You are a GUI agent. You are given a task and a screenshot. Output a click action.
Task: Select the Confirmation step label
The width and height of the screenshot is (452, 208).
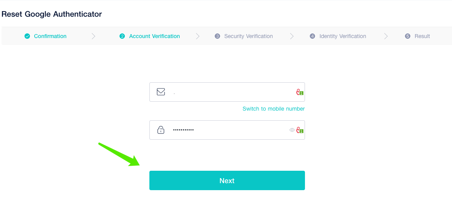point(50,36)
